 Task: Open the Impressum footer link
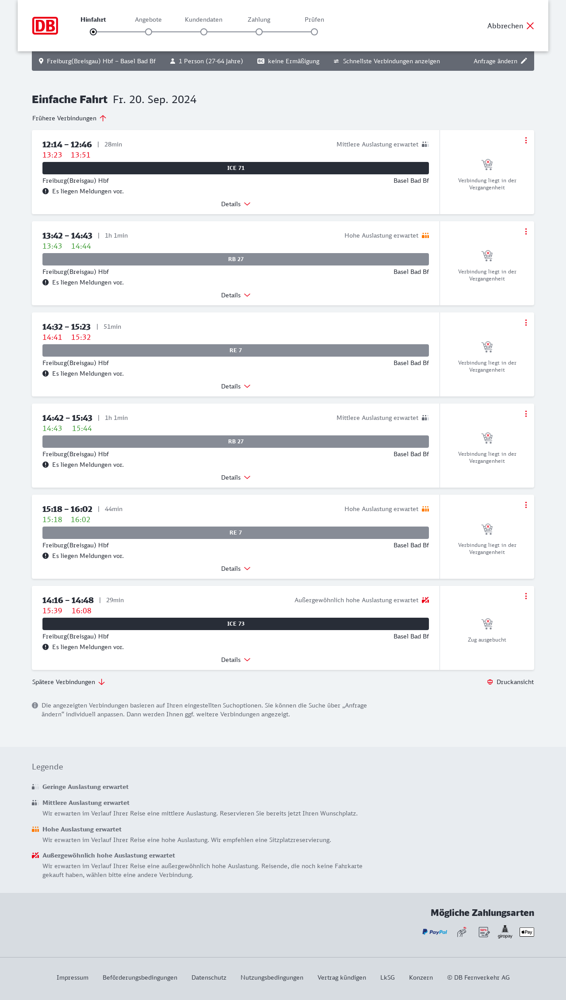(x=73, y=977)
